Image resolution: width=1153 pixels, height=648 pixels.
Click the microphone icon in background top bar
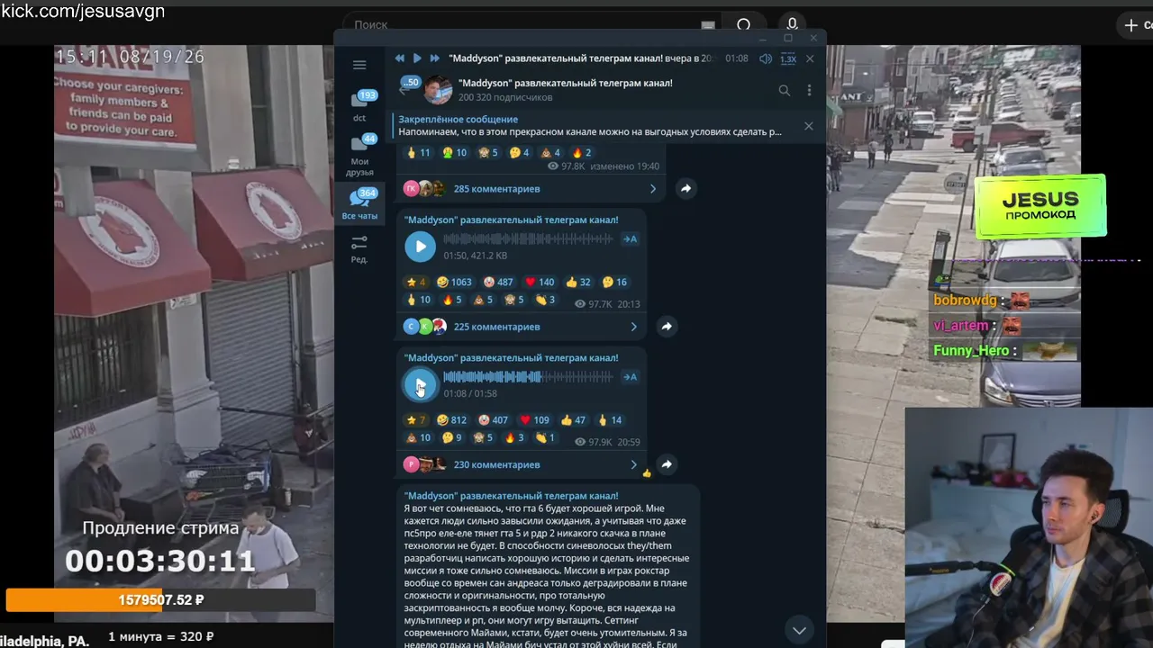(792, 24)
